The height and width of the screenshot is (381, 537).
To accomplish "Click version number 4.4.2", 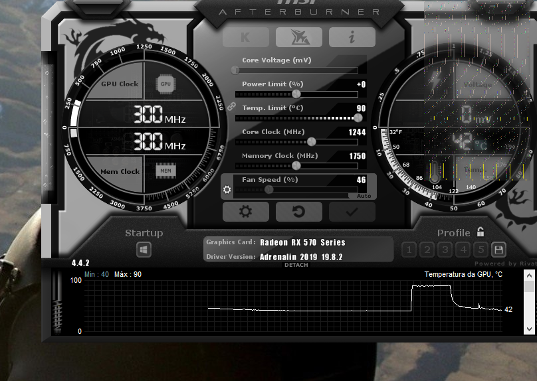I will 80,263.
